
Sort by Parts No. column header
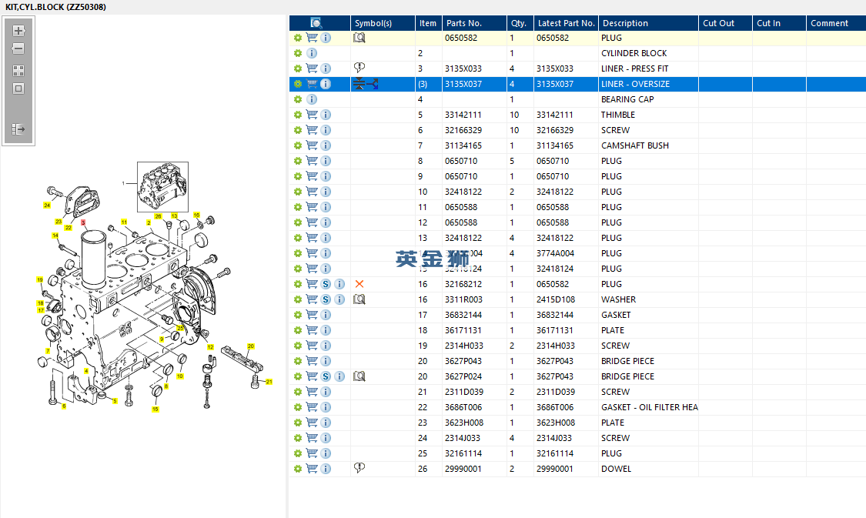pos(463,23)
